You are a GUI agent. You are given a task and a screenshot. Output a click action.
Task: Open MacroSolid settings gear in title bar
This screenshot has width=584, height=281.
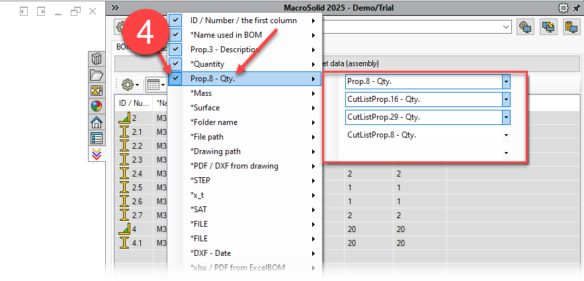pyautogui.click(x=563, y=7)
